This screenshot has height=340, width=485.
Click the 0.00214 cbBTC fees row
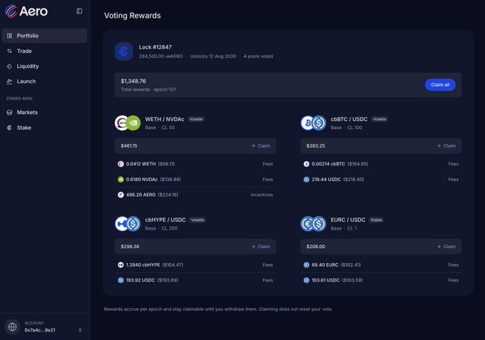point(381,164)
